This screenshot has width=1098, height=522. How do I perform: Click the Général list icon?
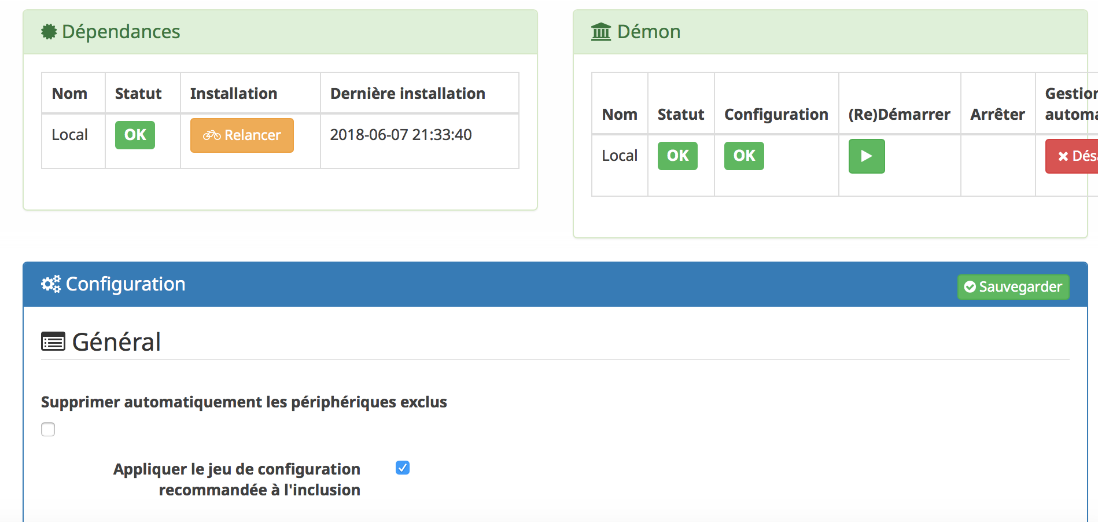point(53,342)
